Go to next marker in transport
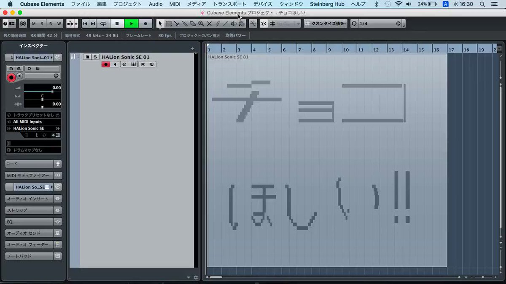 tap(93, 24)
